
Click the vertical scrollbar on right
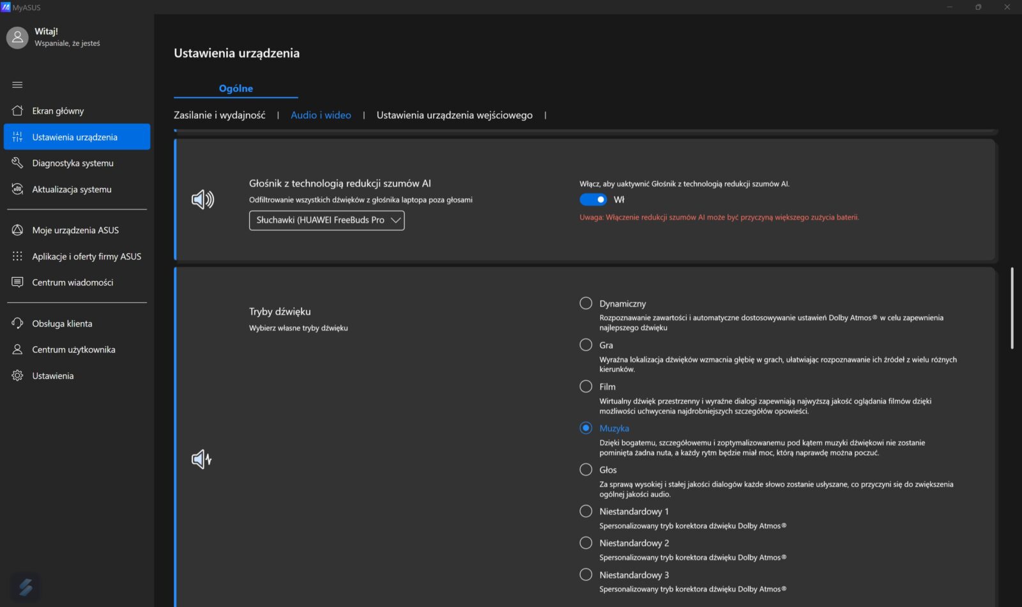pyautogui.click(x=1012, y=308)
